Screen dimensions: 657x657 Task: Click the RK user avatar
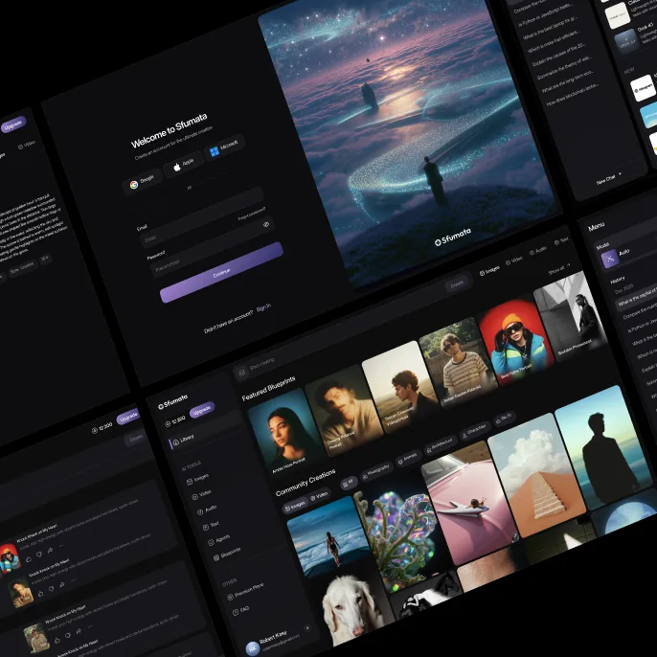click(x=252, y=648)
